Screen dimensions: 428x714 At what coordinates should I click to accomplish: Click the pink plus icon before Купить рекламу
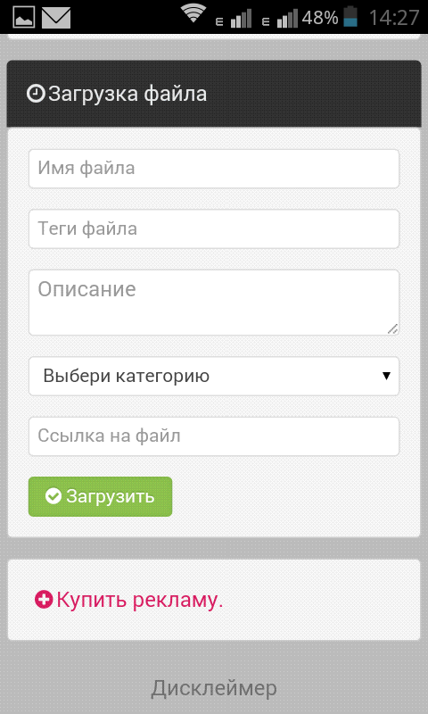click(x=44, y=599)
